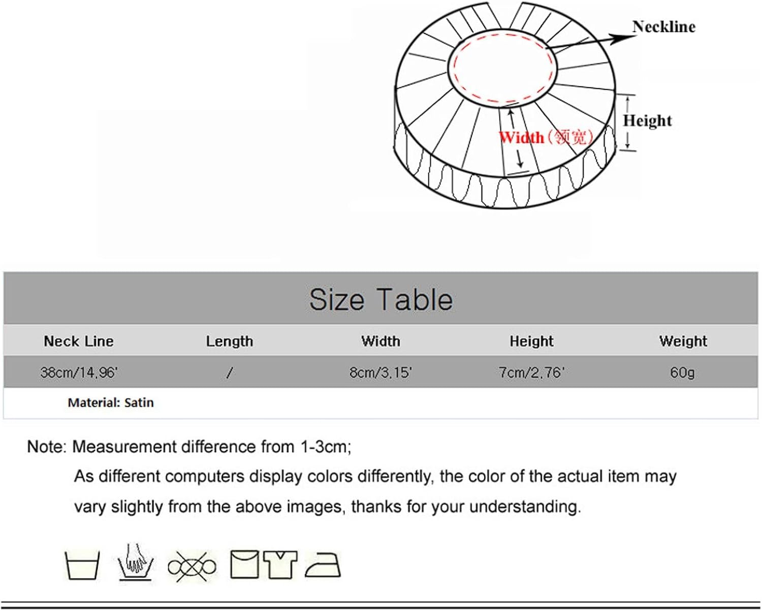Click the Weight column header
The height and width of the screenshot is (611, 762).
(x=683, y=341)
